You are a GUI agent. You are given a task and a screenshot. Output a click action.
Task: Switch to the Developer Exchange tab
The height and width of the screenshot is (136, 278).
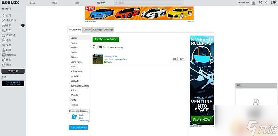click(103, 30)
